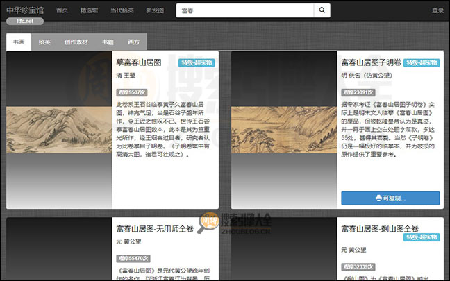Click the description paragraph of 子明卷
Image resolution: width=450 pixels, height=281 pixels.
tap(388, 130)
